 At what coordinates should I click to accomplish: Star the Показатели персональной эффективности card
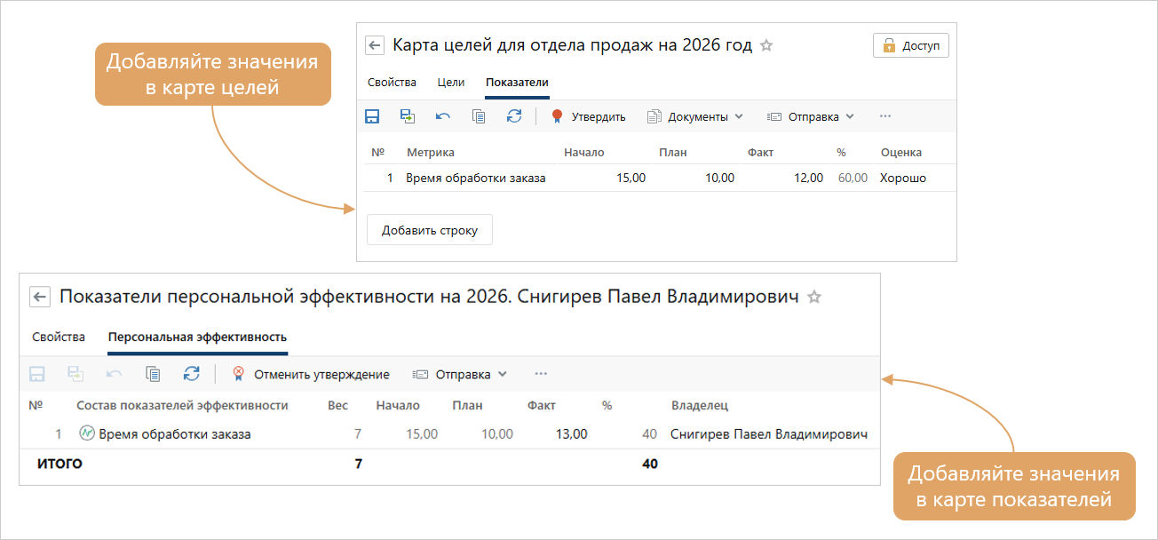813,297
